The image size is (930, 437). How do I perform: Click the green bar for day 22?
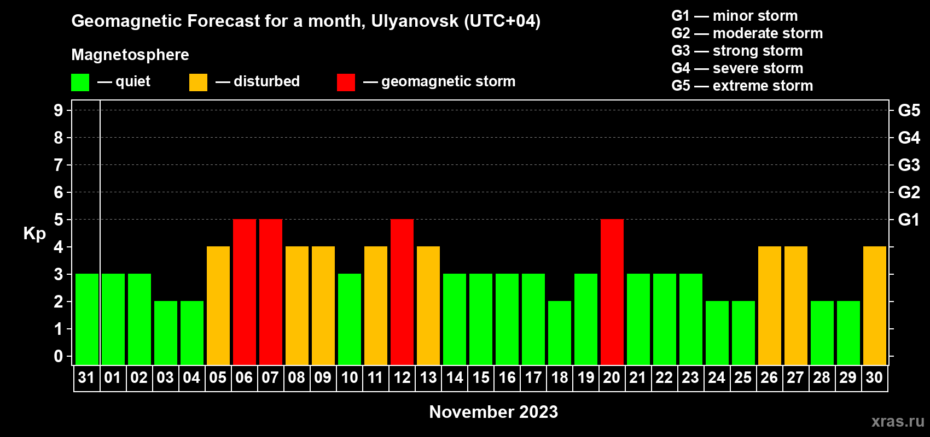coord(665,319)
